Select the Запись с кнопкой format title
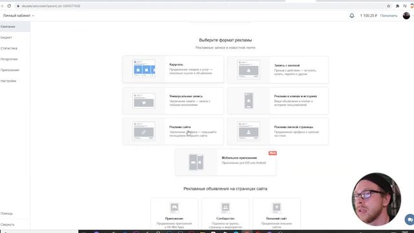The image size is (414, 233). click(287, 65)
